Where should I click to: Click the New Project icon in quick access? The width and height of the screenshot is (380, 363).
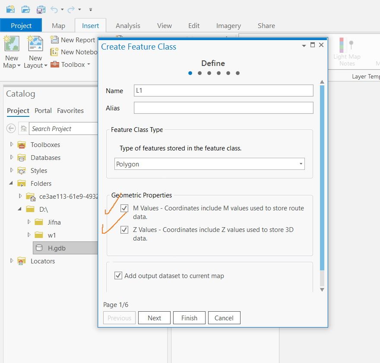click(x=10, y=9)
